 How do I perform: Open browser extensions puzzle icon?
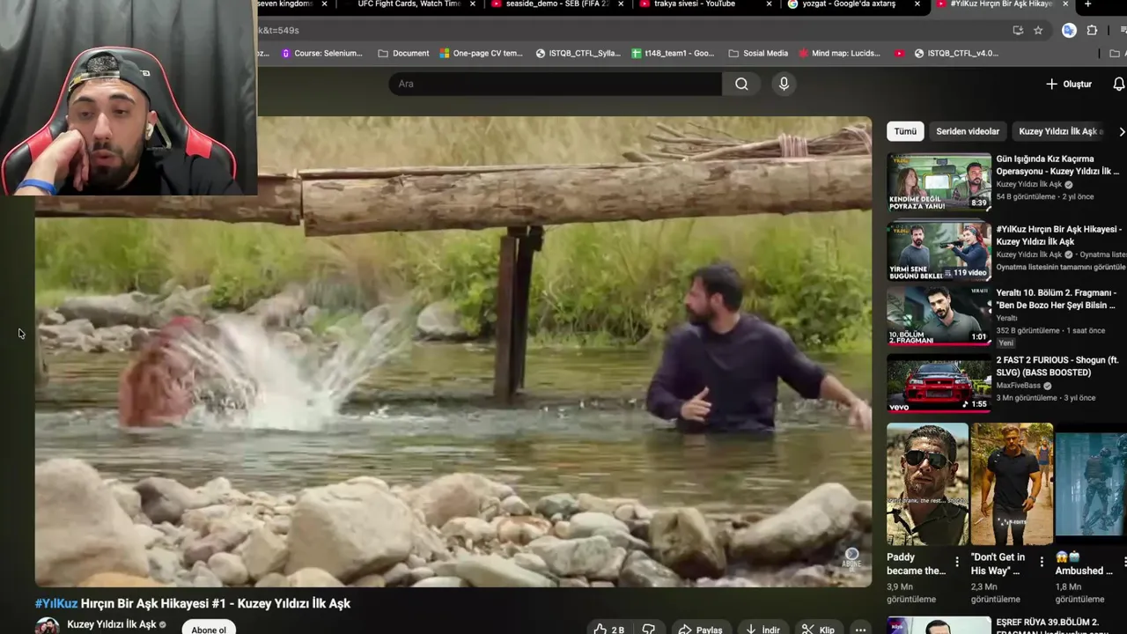1092,30
